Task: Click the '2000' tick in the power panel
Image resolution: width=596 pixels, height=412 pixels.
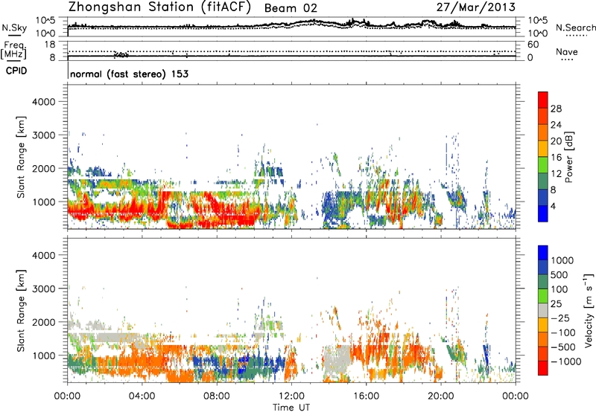Action: pos(43,168)
